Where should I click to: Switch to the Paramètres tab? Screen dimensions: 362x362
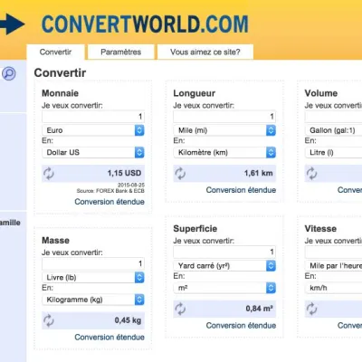121,52
